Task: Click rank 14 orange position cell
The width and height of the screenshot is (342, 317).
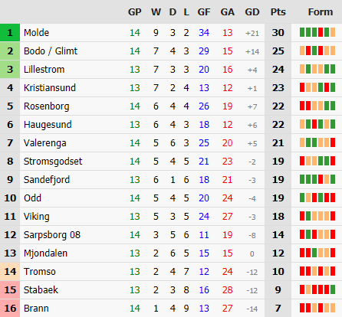Action: pyautogui.click(x=10, y=272)
